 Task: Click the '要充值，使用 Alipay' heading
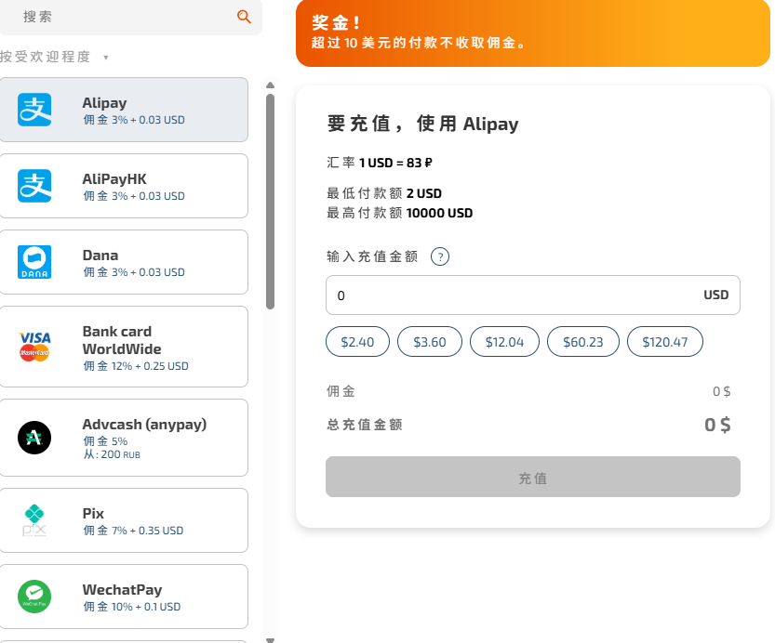point(422,124)
